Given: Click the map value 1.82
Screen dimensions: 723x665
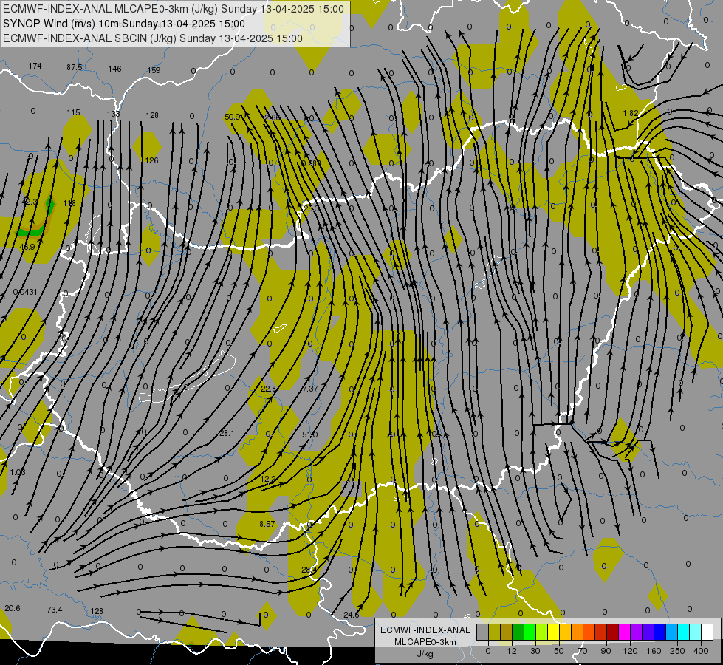Looking at the screenshot, I should coord(631,113).
